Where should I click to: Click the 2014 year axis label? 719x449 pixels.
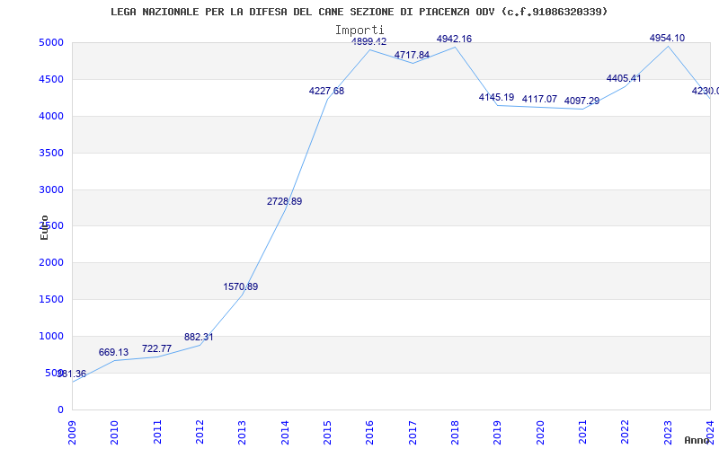pos(285,433)
